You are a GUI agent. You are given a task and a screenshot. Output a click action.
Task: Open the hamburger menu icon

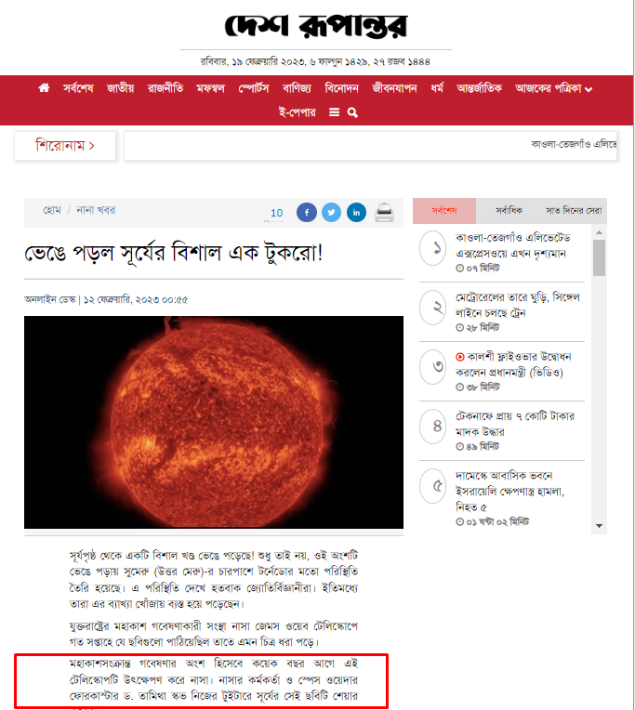click(x=334, y=112)
